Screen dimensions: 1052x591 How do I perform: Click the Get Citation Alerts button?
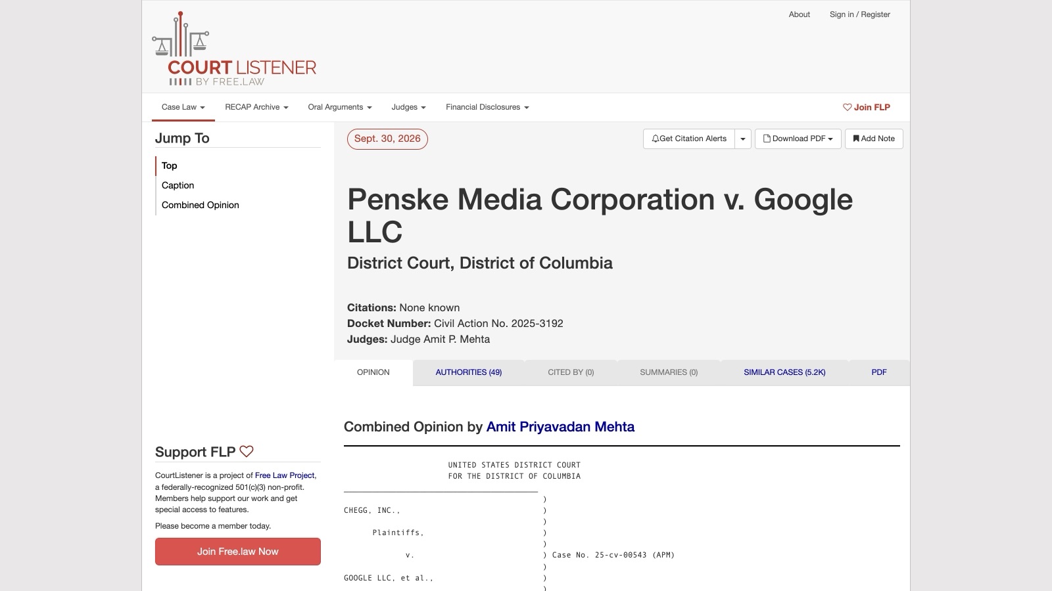[689, 139]
